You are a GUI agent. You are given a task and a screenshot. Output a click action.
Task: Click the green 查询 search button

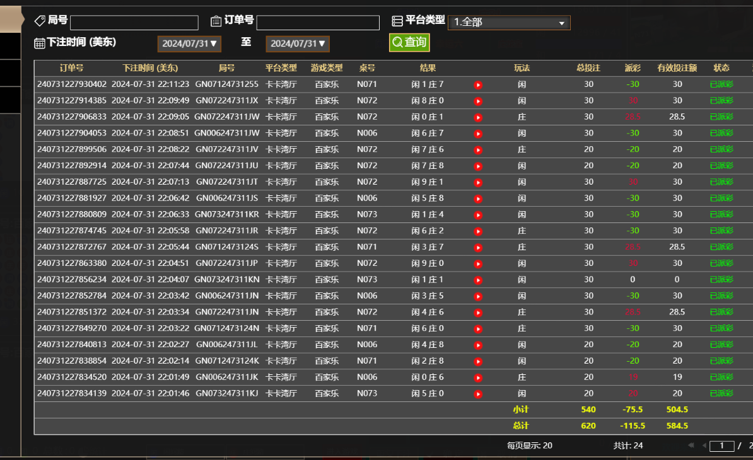(409, 42)
